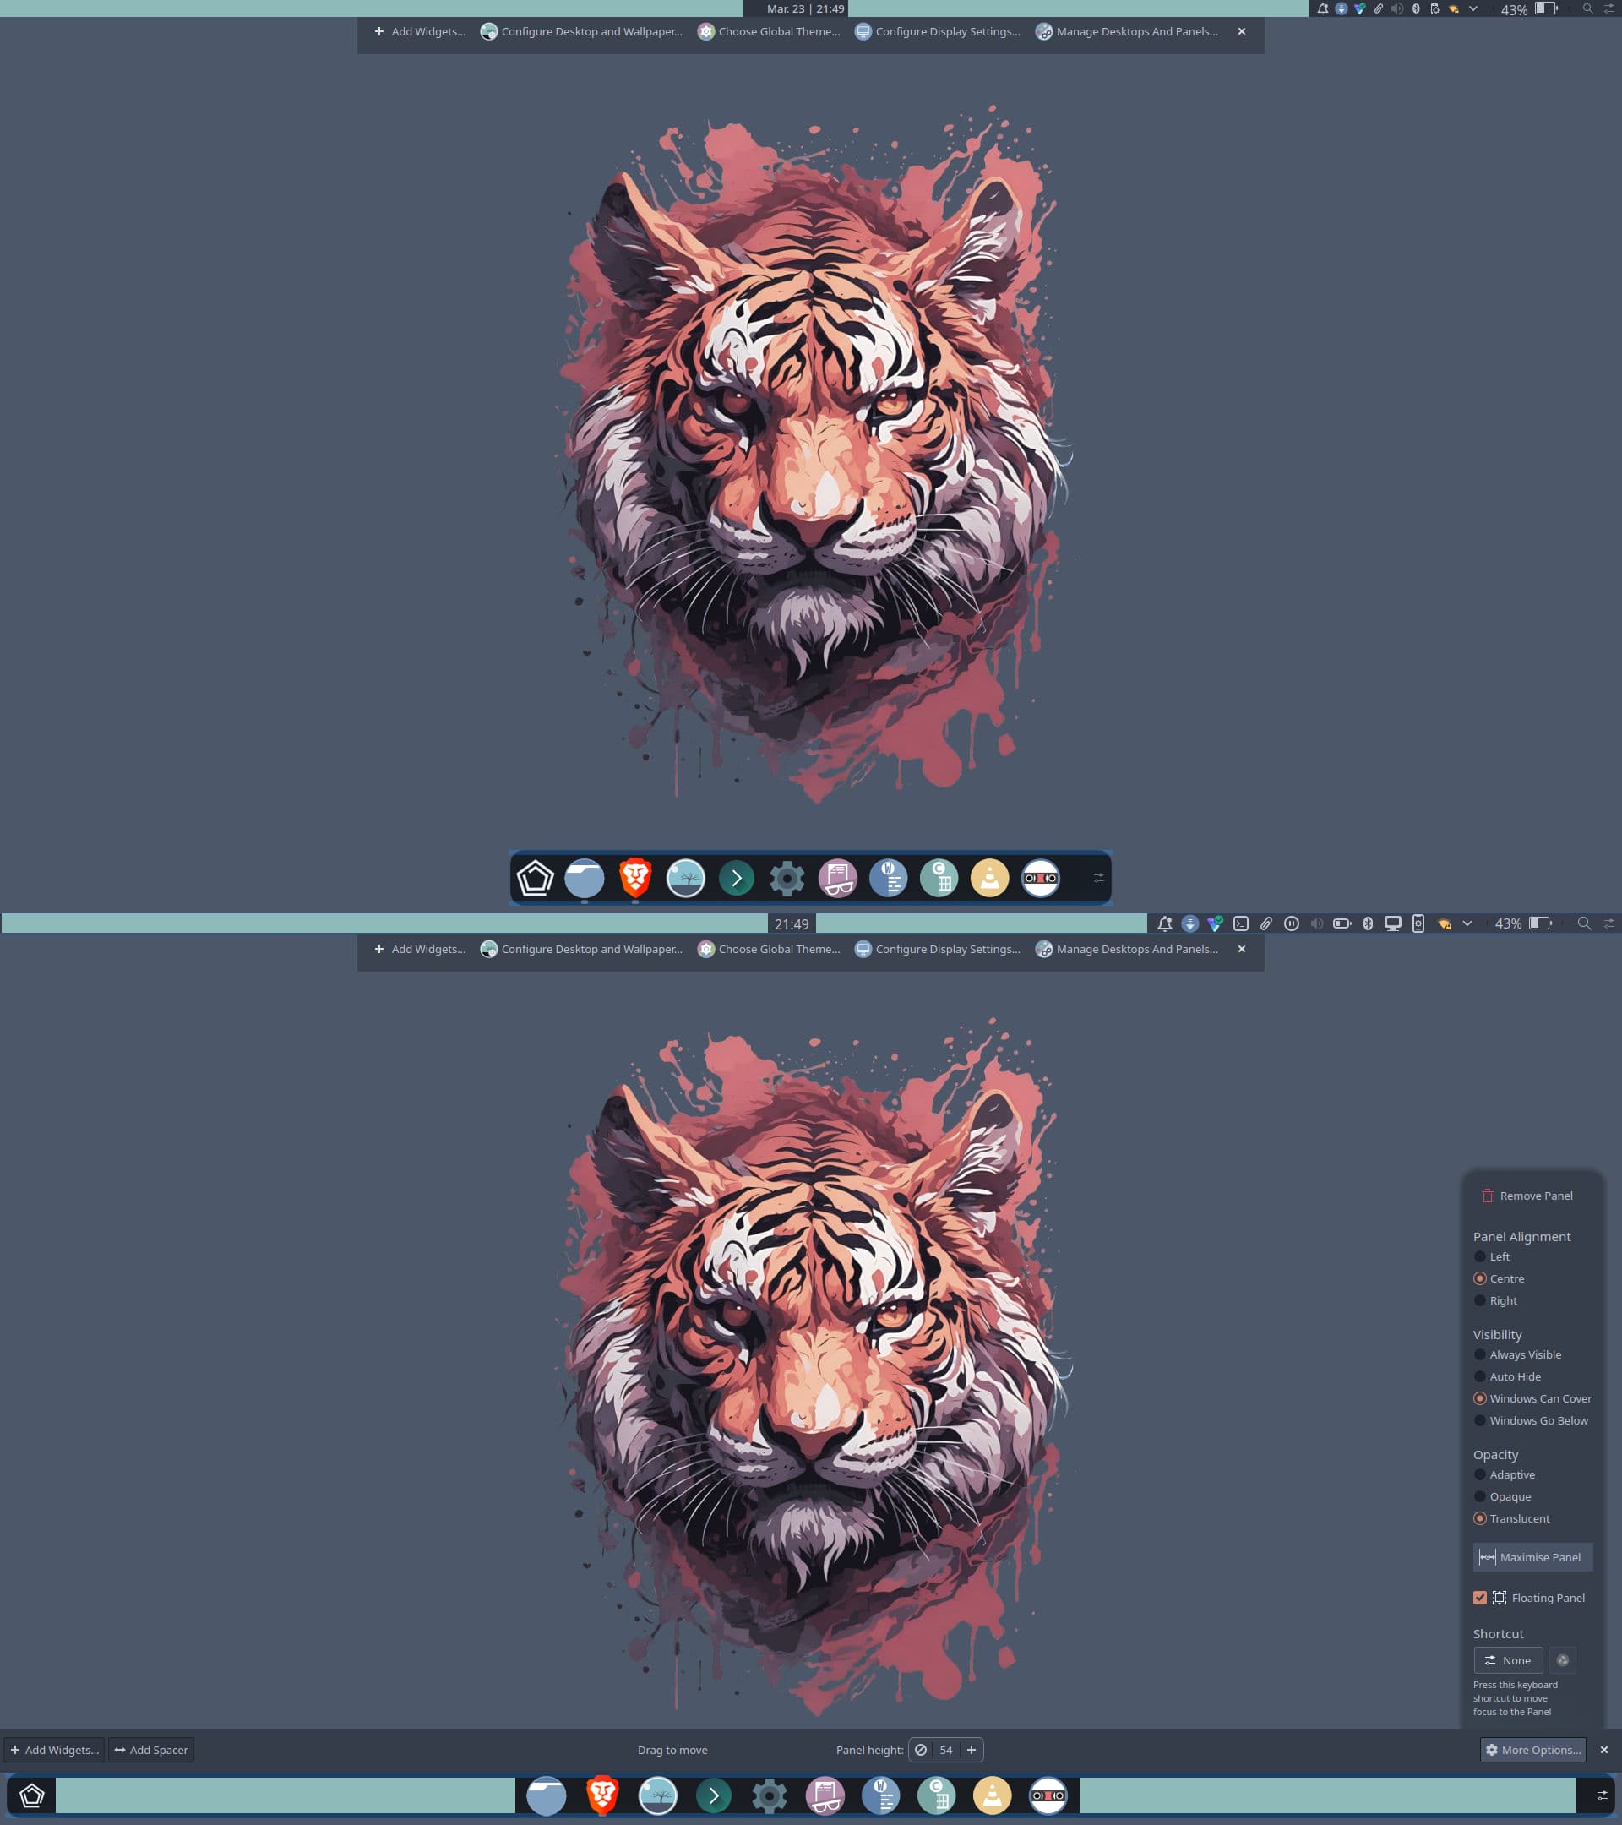Click the panel height value 54

945,1750
